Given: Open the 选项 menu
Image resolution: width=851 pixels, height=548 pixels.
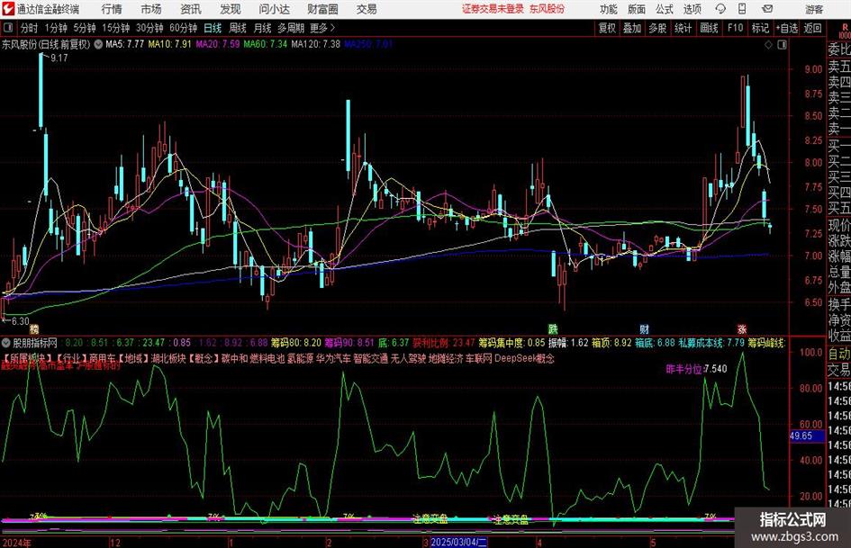Looking at the screenshot, I should pyautogui.click(x=692, y=9).
